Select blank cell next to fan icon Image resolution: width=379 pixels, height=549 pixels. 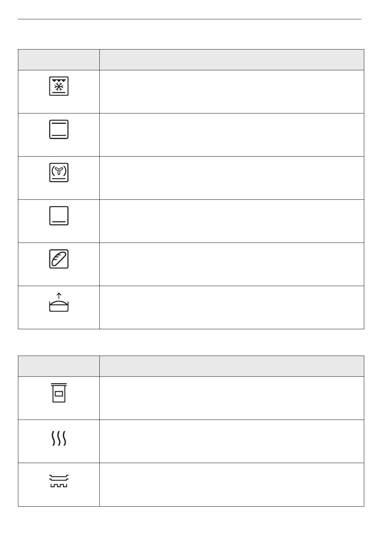(x=232, y=178)
